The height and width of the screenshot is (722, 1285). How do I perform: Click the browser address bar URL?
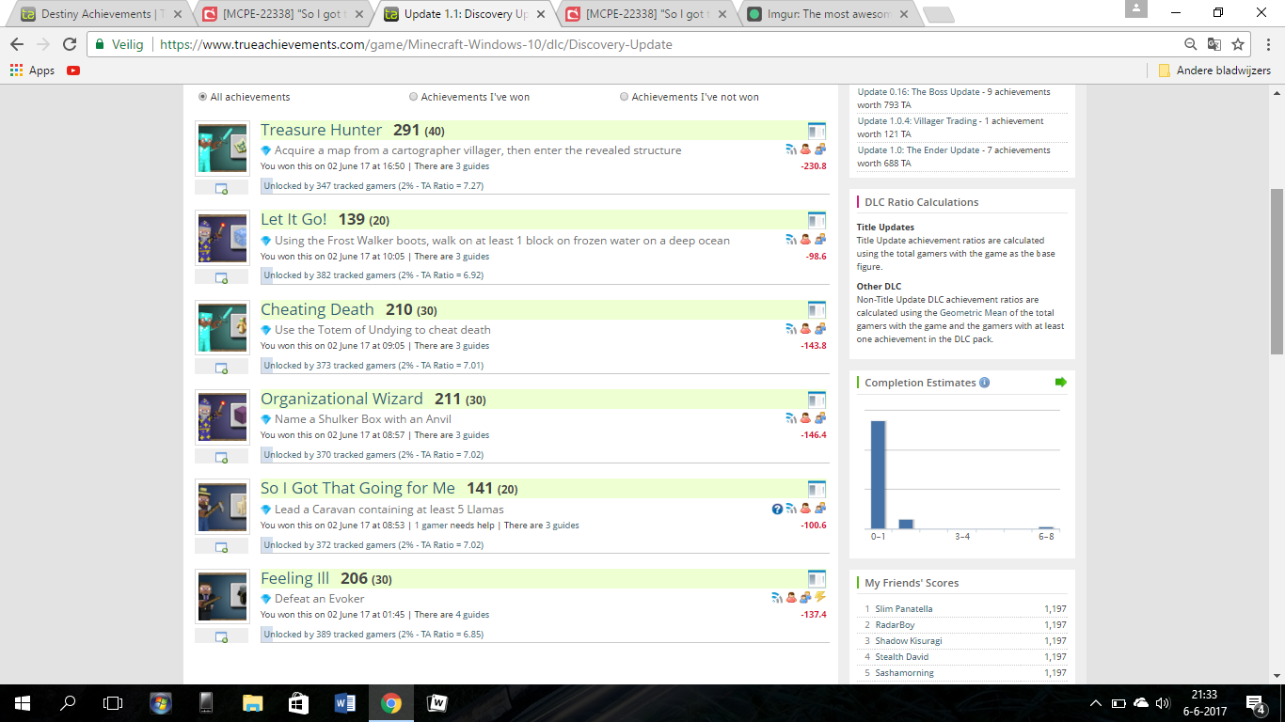click(x=416, y=44)
